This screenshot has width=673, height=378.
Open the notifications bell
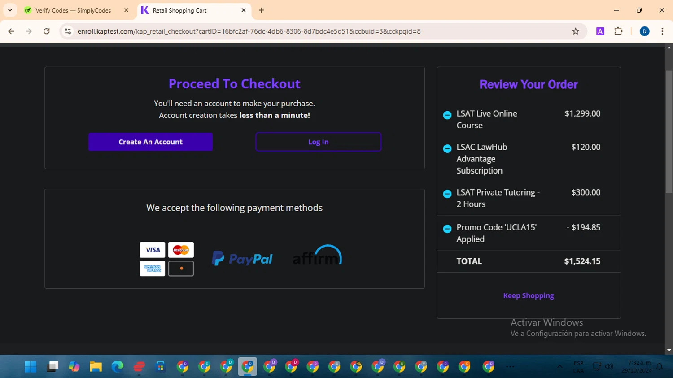pyautogui.click(x=660, y=367)
